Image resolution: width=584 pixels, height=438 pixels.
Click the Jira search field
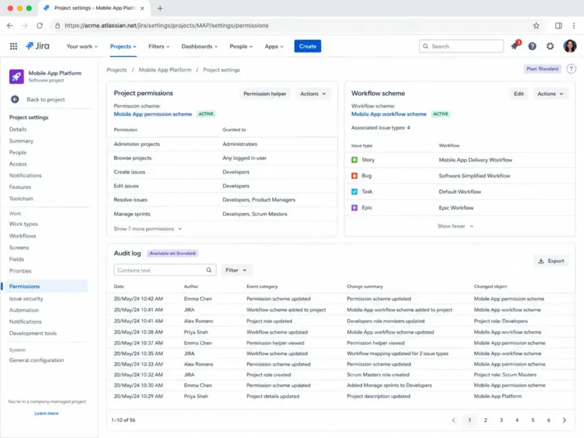point(461,46)
